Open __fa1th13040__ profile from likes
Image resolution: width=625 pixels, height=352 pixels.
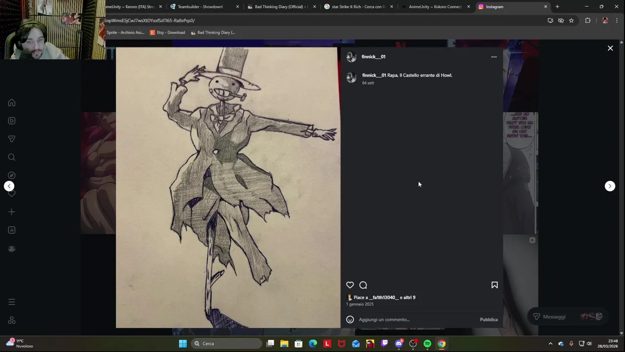click(x=383, y=297)
